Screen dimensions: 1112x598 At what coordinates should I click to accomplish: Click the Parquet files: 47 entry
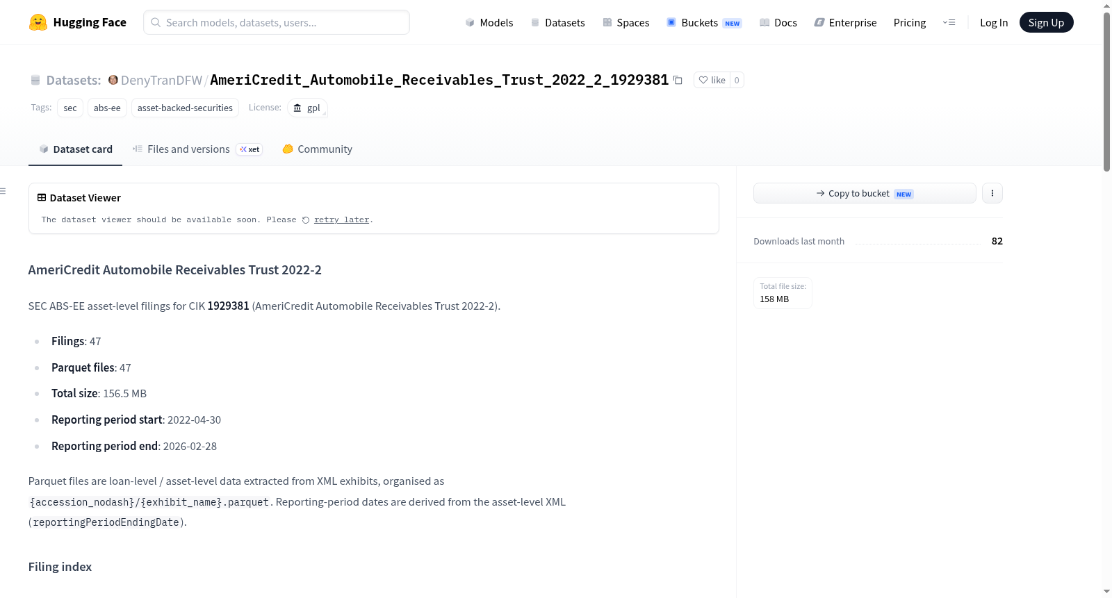91,368
